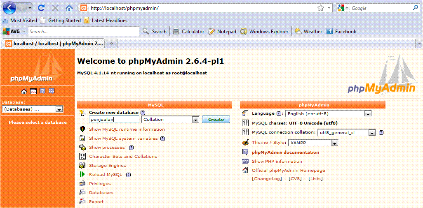Screen dimensions: 423x208
Task: Open the AVG toolbar Calculator
Action: tap(188, 32)
